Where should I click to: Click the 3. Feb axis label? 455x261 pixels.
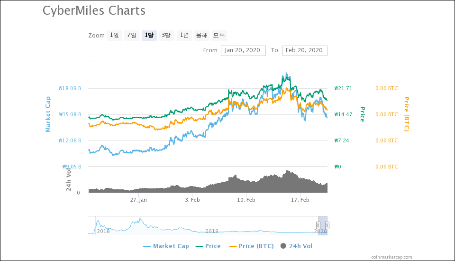(x=192, y=200)
